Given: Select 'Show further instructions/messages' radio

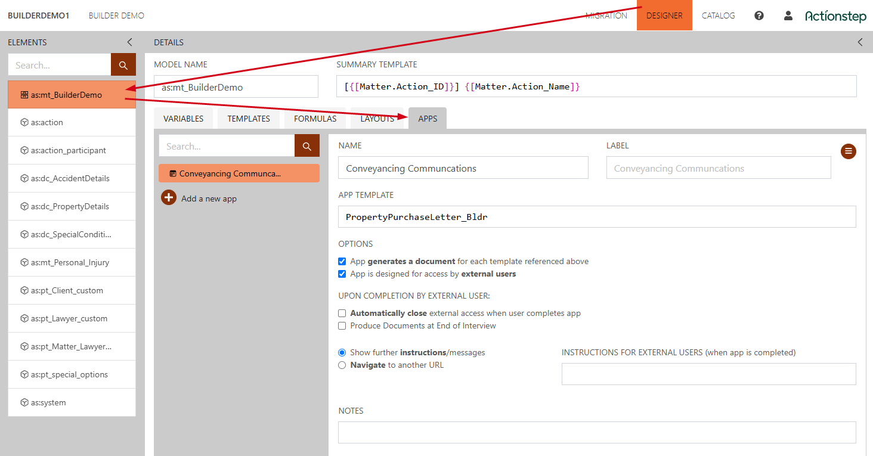Looking at the screenshot, I should click(x=342, y=352).
